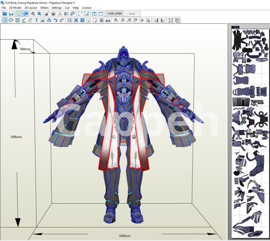Click the insert image icon

click(x=42, y=20)
